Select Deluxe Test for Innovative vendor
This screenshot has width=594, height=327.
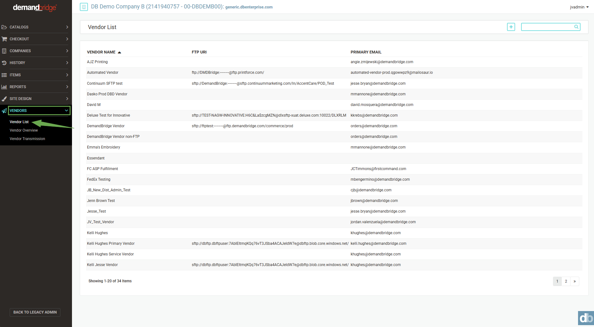pyautogui.click(x=334, y=115)
